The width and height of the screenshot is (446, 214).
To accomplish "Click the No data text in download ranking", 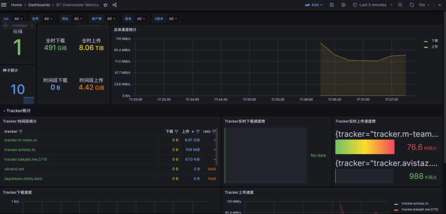I will coord(318,155).
